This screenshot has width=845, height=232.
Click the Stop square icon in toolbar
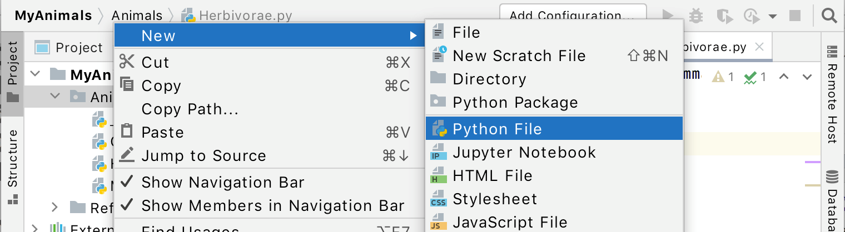click(795, 16)
